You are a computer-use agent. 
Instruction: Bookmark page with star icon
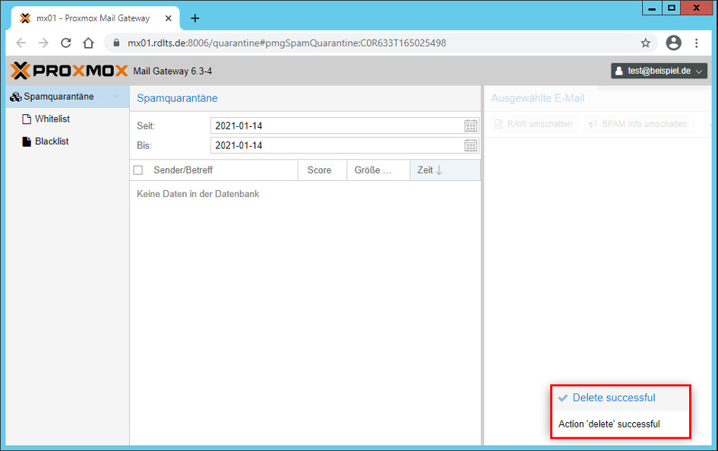[x=646, y=43]
